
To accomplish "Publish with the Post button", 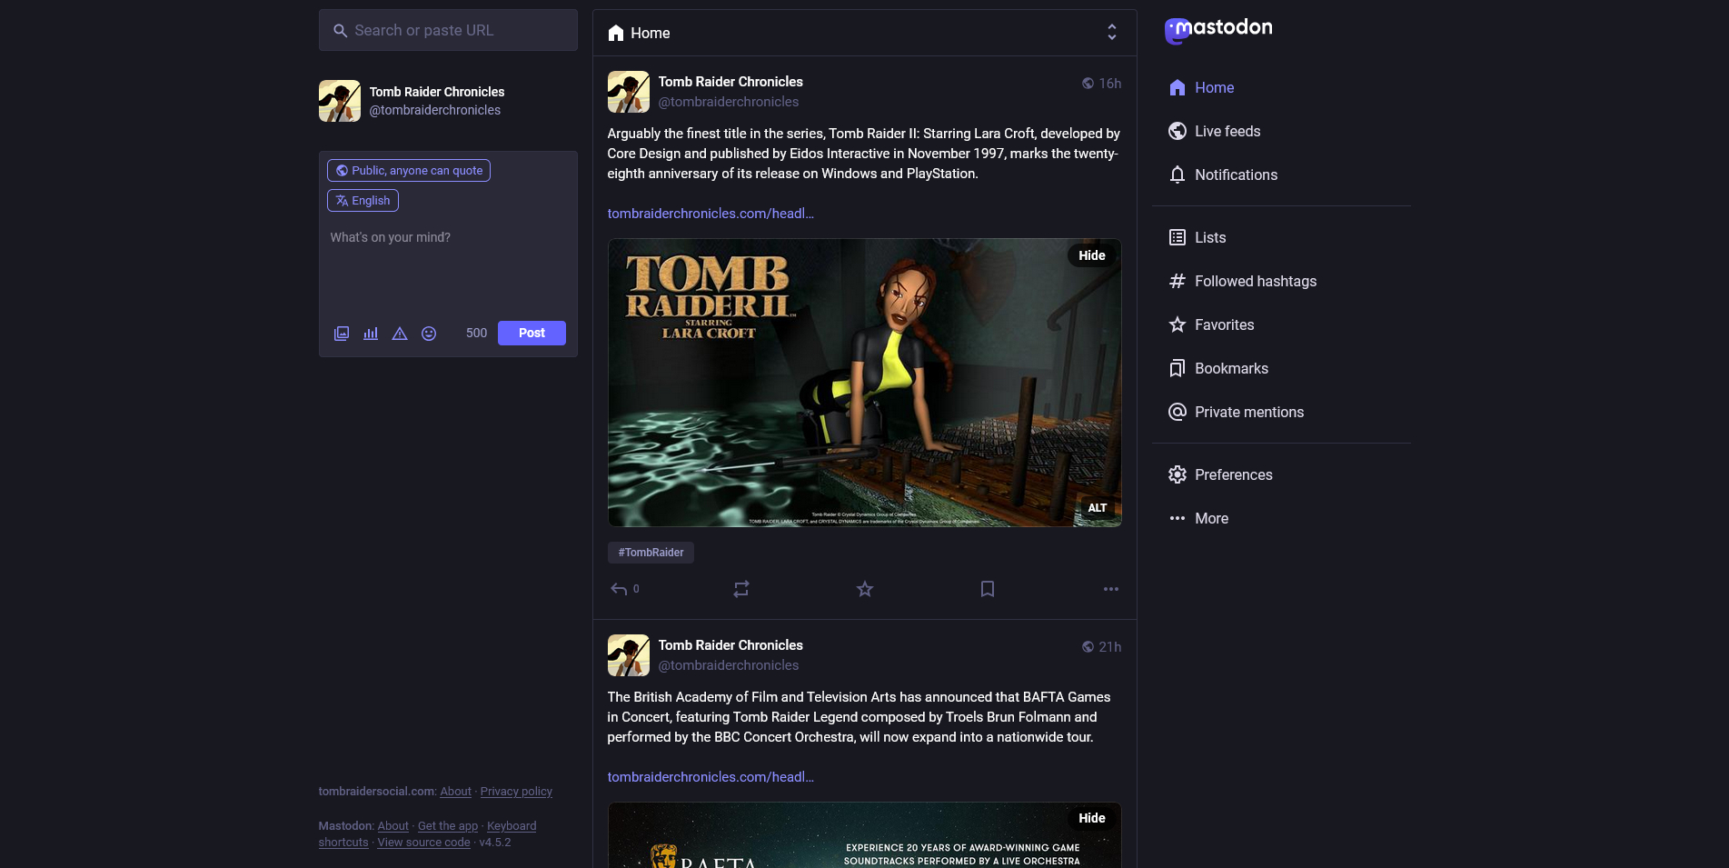I will click(x=532, y=333).
